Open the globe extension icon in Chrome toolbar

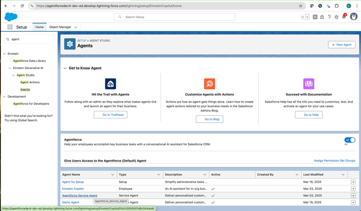click(320, 6)
